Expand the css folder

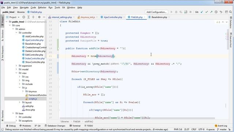[20, 77]
